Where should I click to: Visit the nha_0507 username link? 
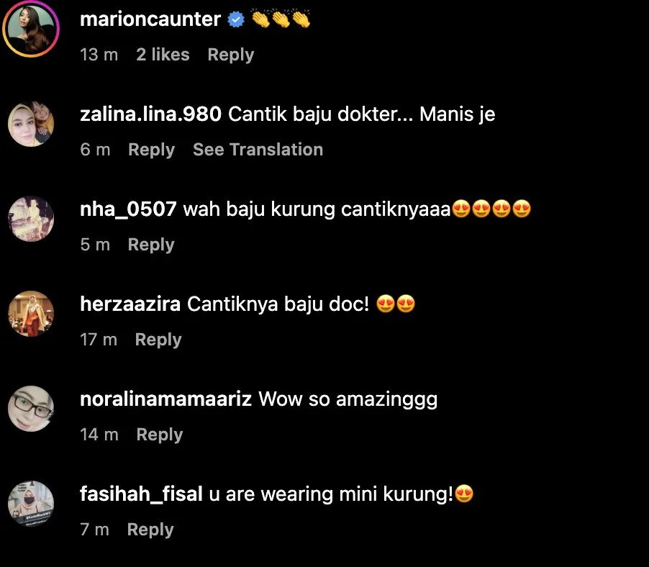point(128,209)
